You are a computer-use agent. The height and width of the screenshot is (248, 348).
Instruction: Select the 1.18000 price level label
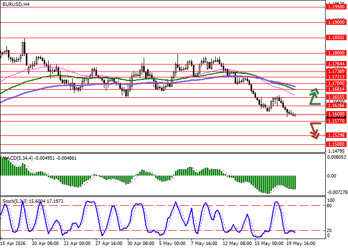(x=336, y=53)
